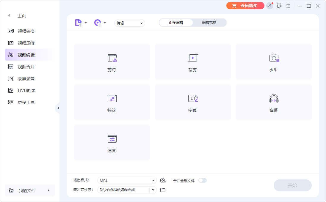Select the 字幕 (subtitle) tool
This screenshot has width=326, height=202.
pyautogui.click(x=192, y=102)
